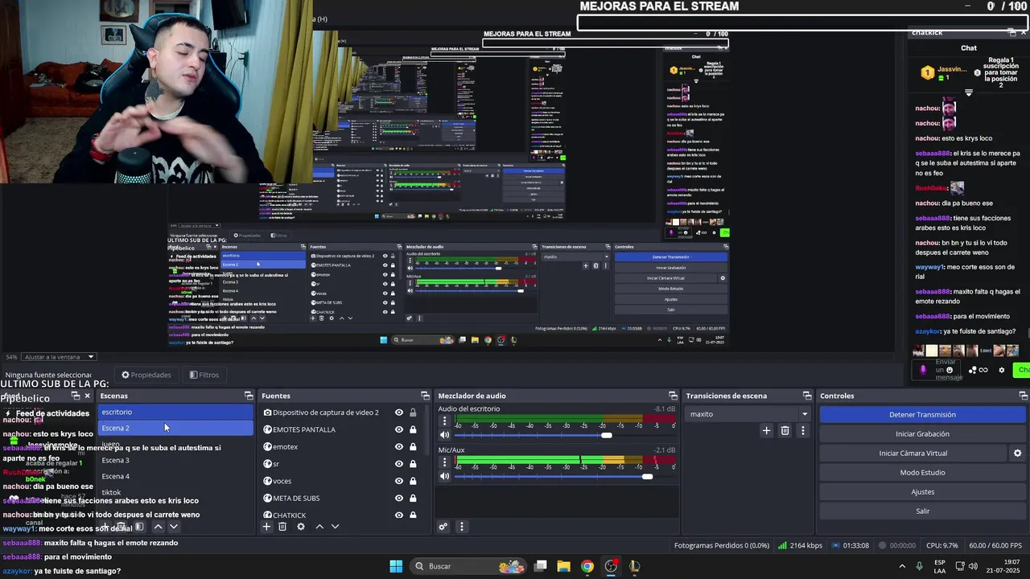Move selected scene up
This screenshot has height=579, width=1030.
pyautogui.click(x=158, y=527)
